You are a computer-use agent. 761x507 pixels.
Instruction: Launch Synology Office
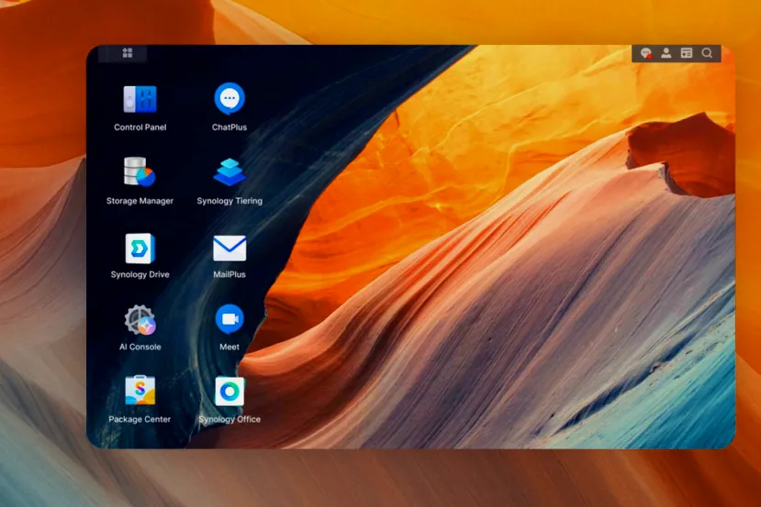tap(229, 391)
